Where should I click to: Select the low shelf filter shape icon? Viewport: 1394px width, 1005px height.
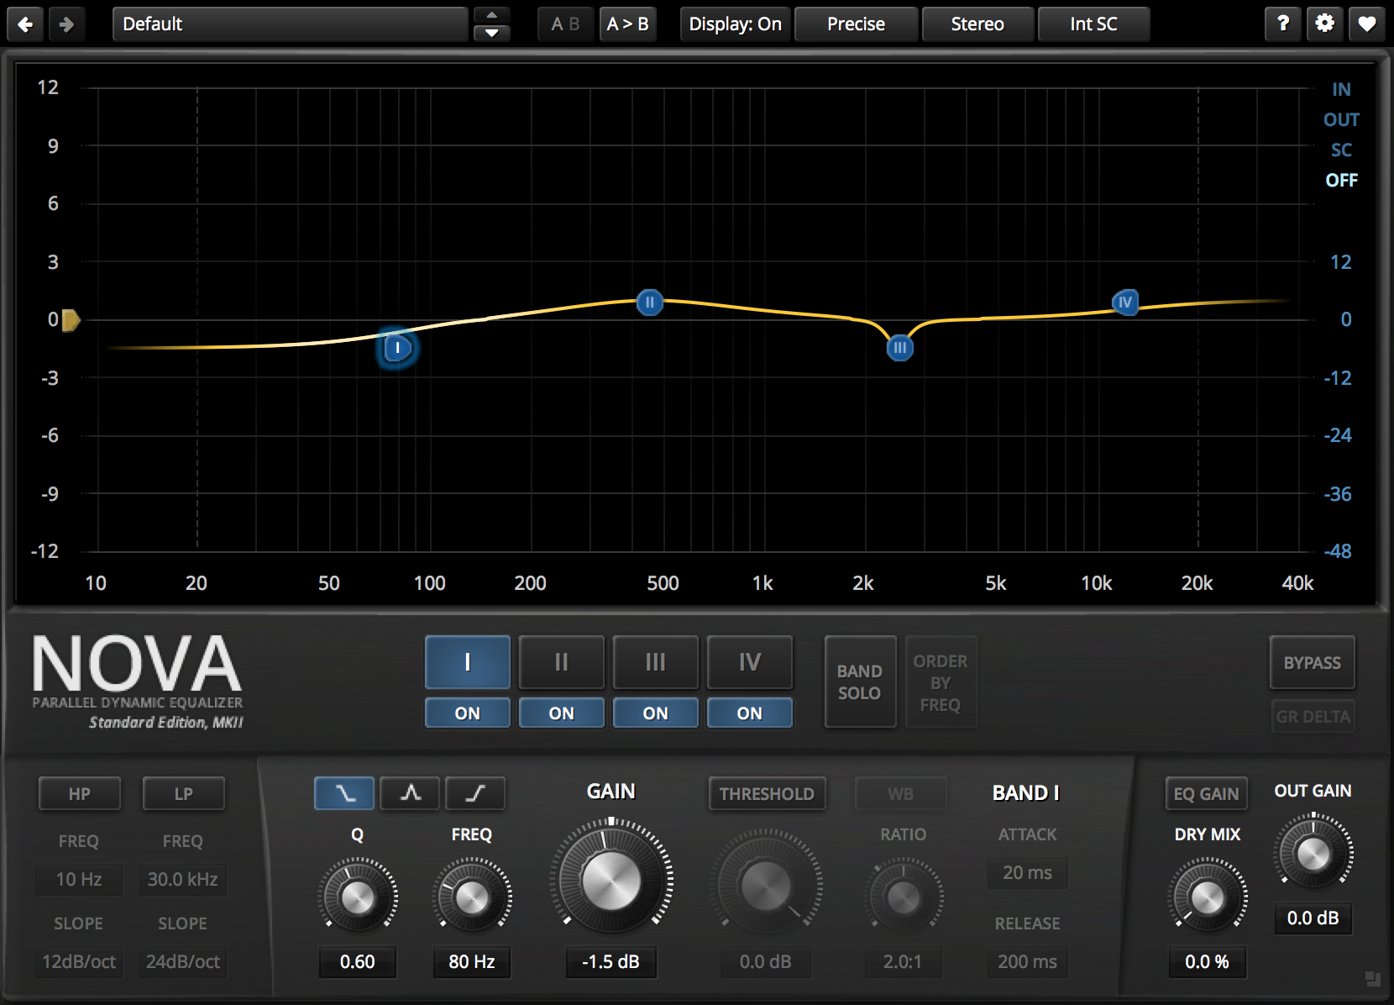343,793
